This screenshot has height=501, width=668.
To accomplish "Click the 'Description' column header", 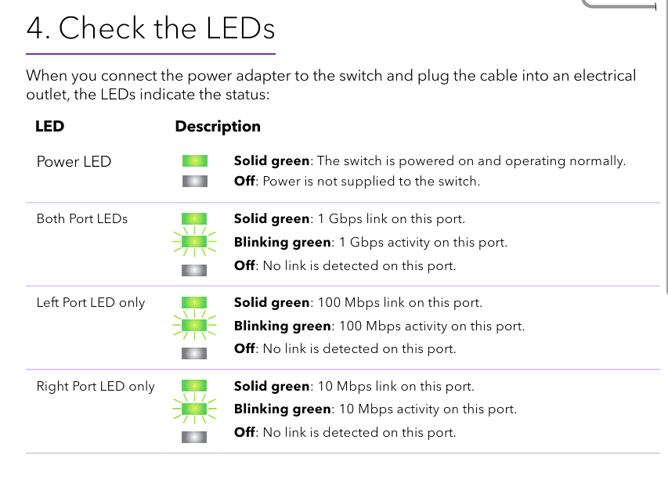I will pyautogui.click(x=218, y=127).
